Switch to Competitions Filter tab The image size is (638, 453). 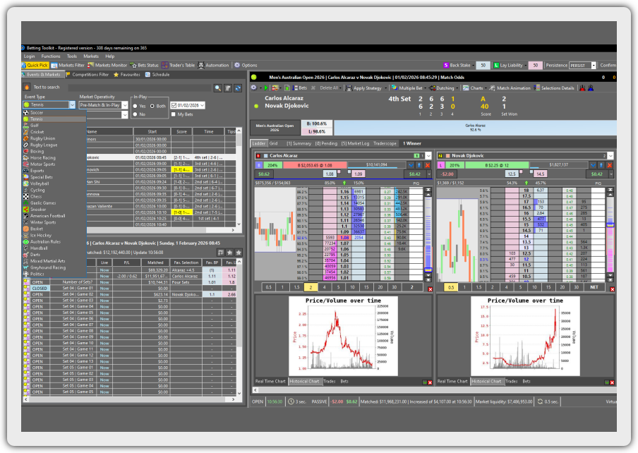88,74
